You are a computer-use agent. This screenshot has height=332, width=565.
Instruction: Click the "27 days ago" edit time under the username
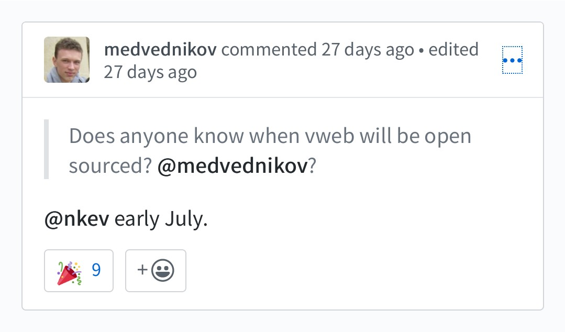click(150, 72)
